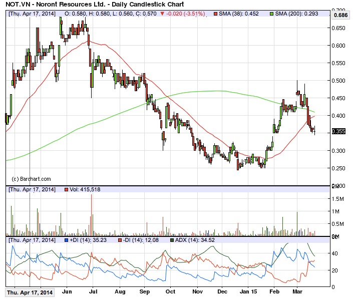
Task: Click the date label in the price panel header
Action: point(32,14)
